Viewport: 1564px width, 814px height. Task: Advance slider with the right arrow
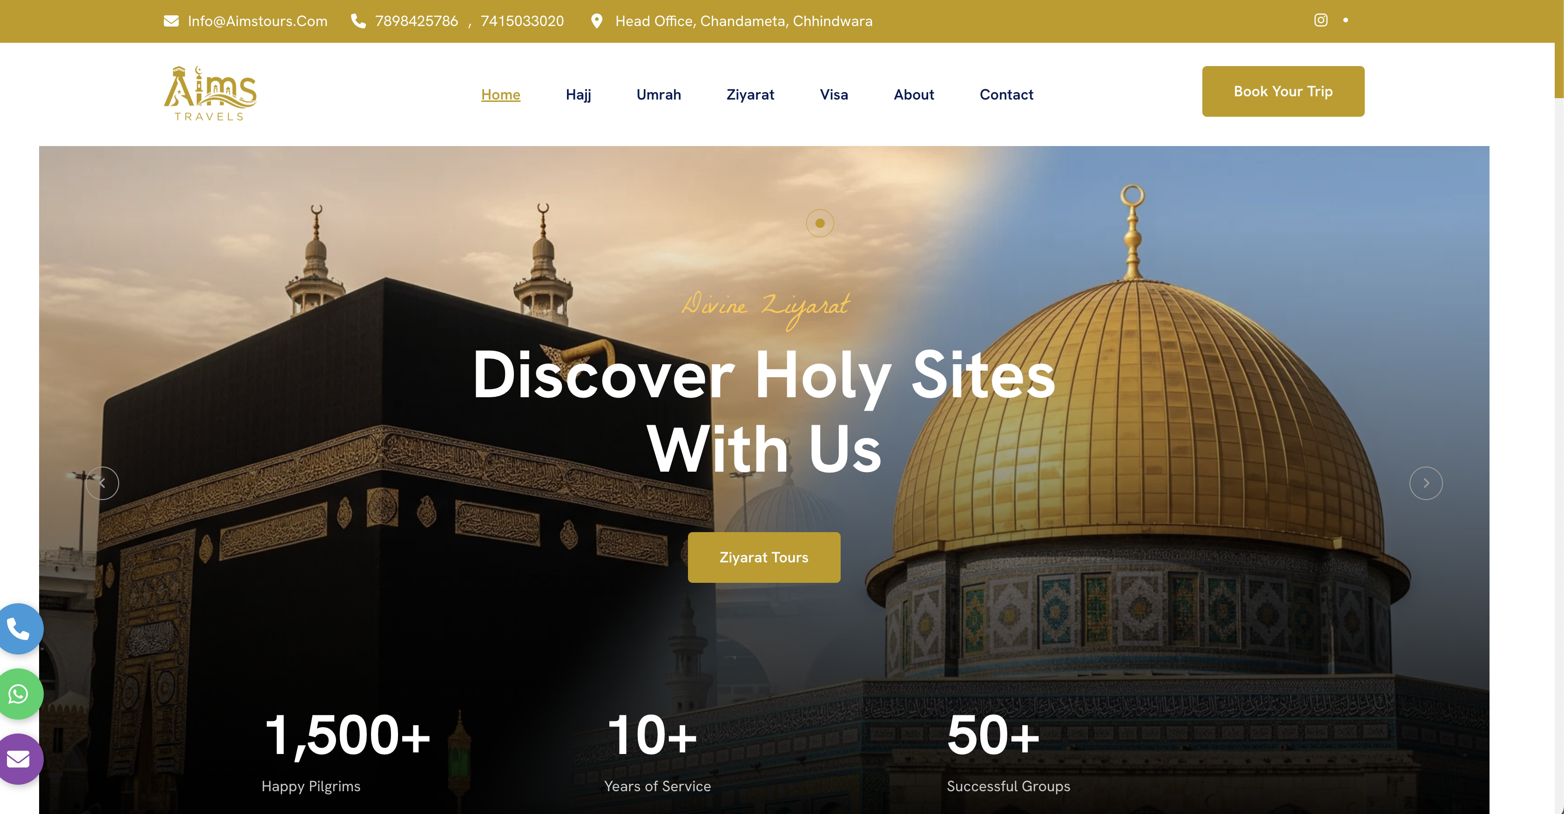click(1426, 483)
